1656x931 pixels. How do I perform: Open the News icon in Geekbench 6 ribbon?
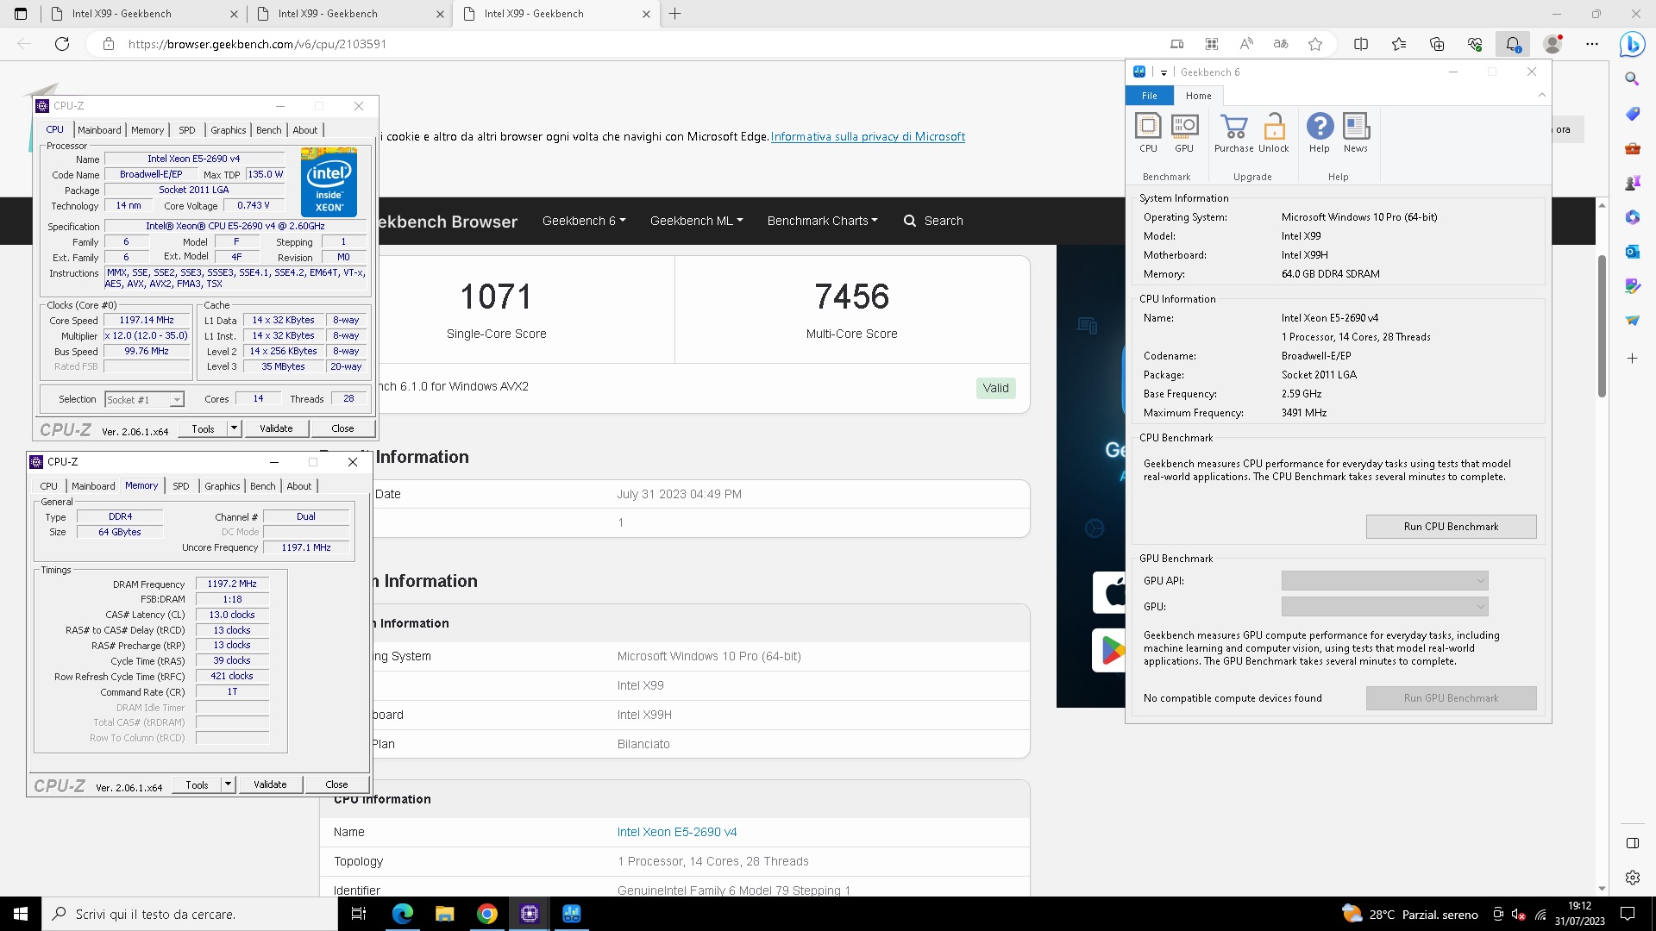[1356, 134]
